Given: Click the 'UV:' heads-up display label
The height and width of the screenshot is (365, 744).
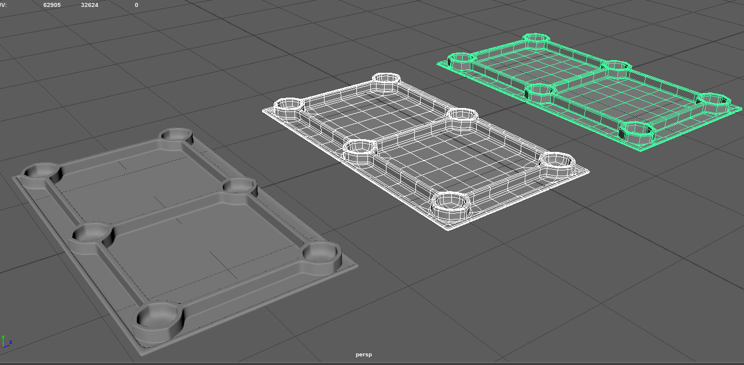Looking at the screenshot, I should (x=3, y=5).
